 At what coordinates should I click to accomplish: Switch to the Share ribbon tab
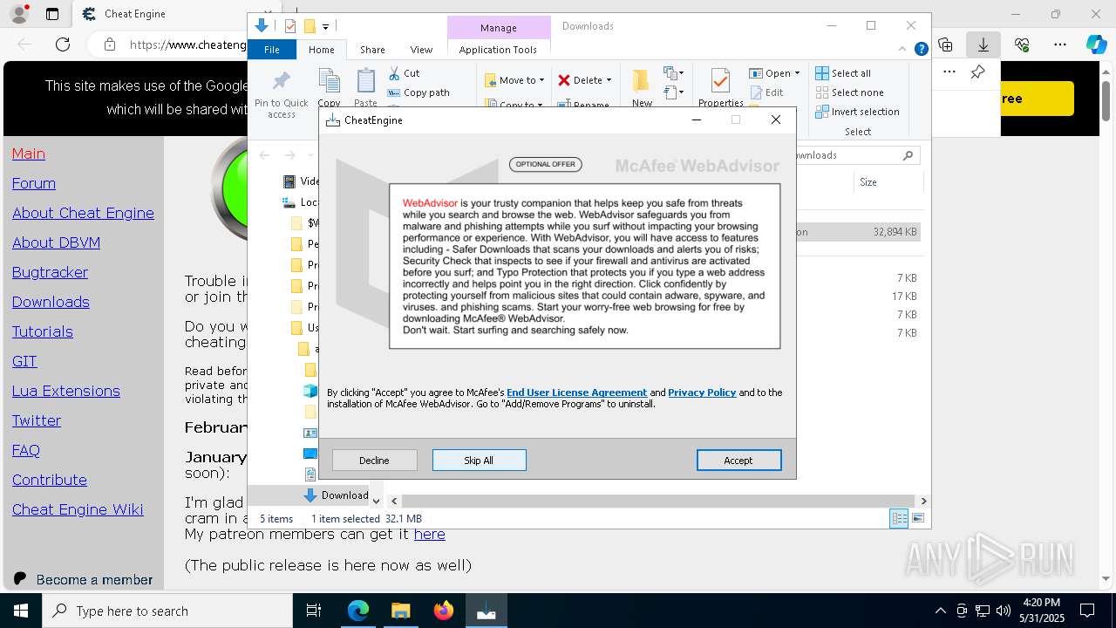[x=372, y=50]
